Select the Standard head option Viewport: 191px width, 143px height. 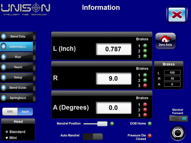7,132
